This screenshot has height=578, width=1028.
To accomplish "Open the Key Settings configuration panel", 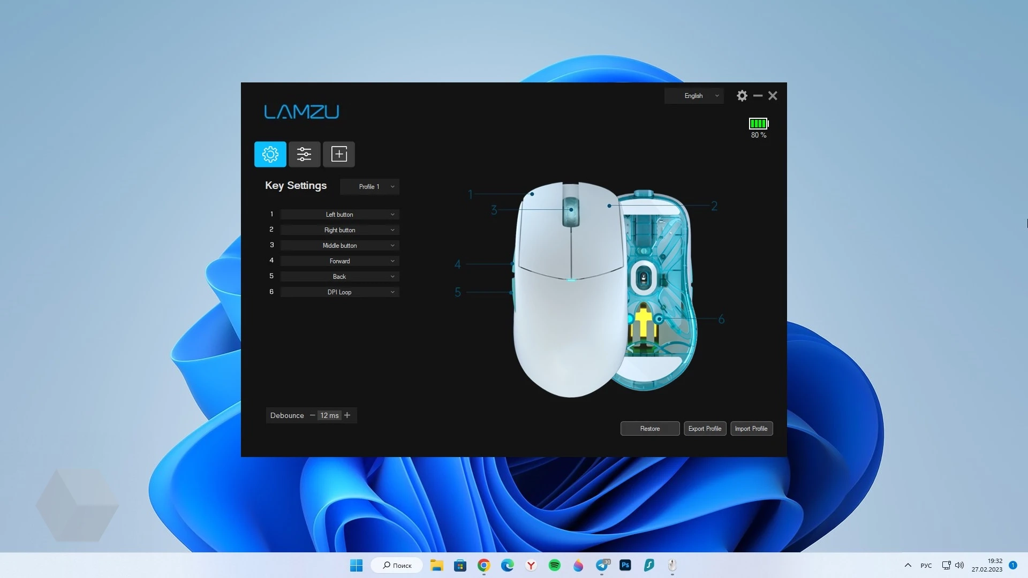I will [270, 154].
